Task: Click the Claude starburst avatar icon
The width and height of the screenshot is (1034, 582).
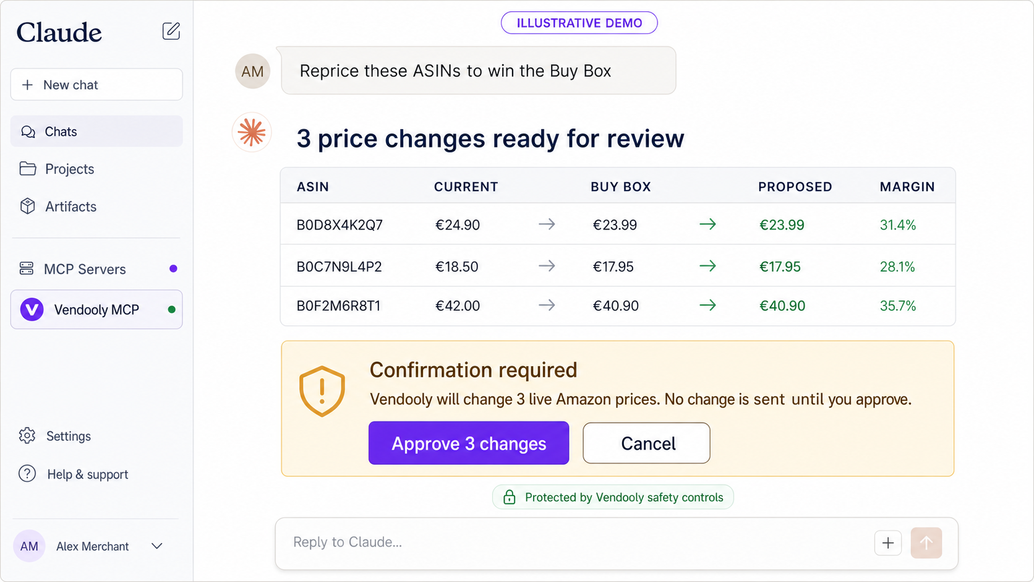Action: (252, 132)
